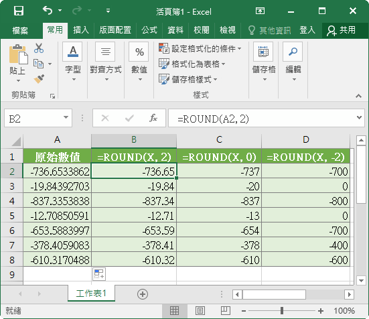Select the 常用 home tab
This screenshot has width=369, height=319.
coord(55,30)
